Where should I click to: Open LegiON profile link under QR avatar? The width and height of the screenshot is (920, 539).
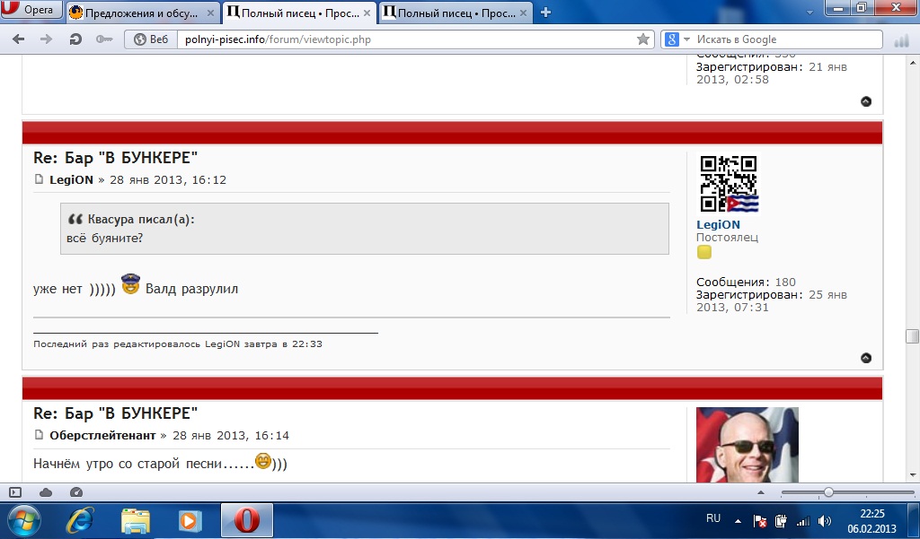coord(718,224)
